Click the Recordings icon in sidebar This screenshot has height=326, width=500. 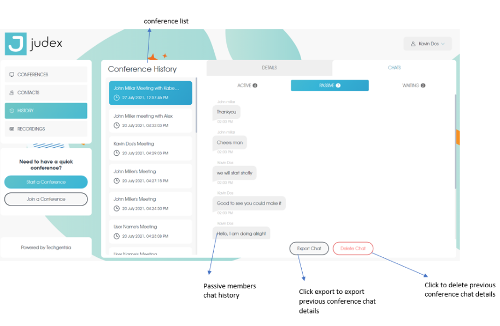click(12, 129)
